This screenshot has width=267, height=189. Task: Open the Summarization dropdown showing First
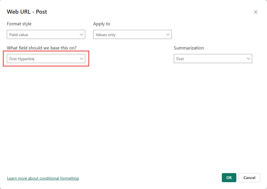(x=213, y=59)
